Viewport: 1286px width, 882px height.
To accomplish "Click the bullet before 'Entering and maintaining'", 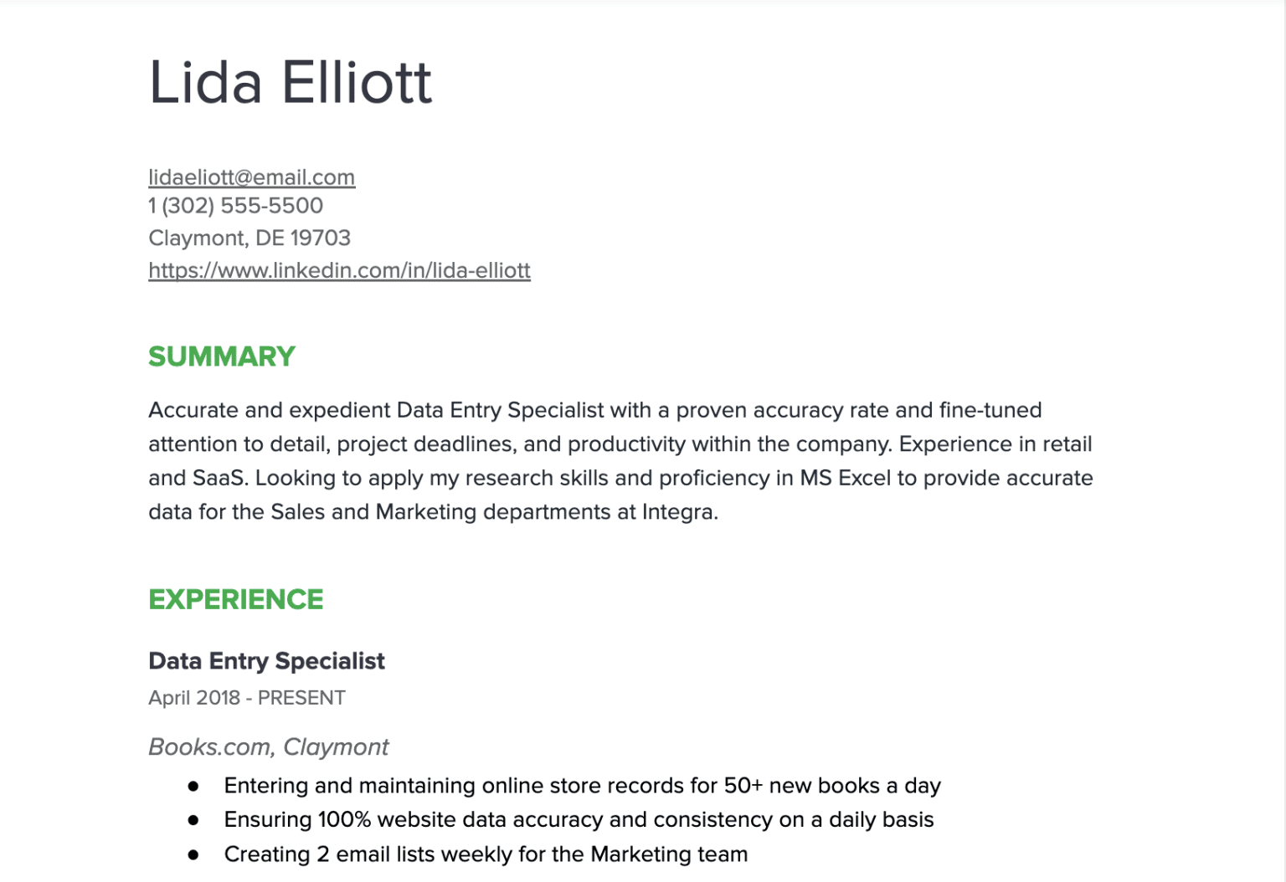I will pyautogui.click(x=193, y=787).
